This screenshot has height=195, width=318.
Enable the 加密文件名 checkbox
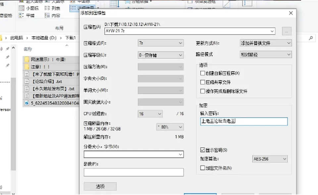(202, 168)
